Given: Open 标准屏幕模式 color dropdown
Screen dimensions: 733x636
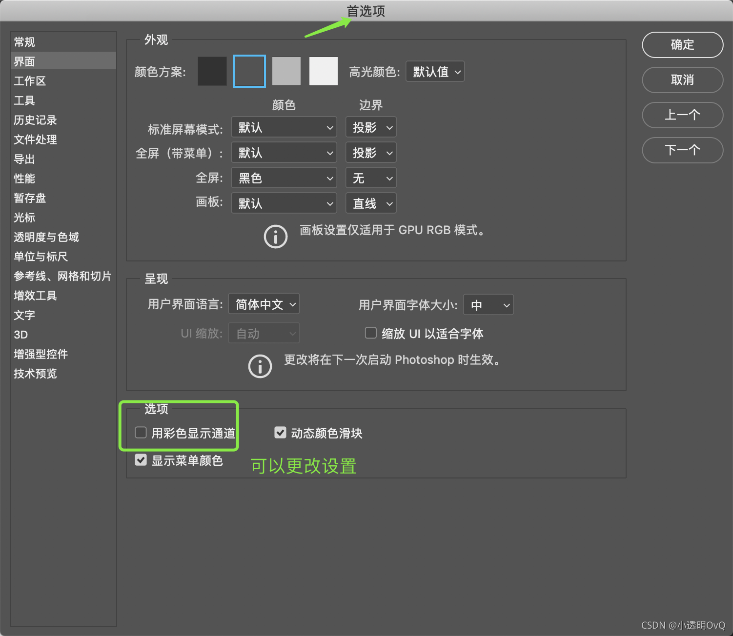Looking at the screenshot, I should tap(284, 127).
